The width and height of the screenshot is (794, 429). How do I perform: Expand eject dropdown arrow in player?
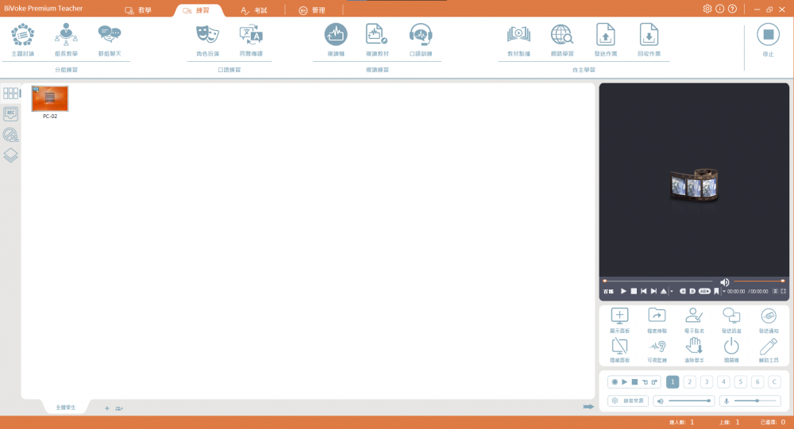tap(672, 292)
